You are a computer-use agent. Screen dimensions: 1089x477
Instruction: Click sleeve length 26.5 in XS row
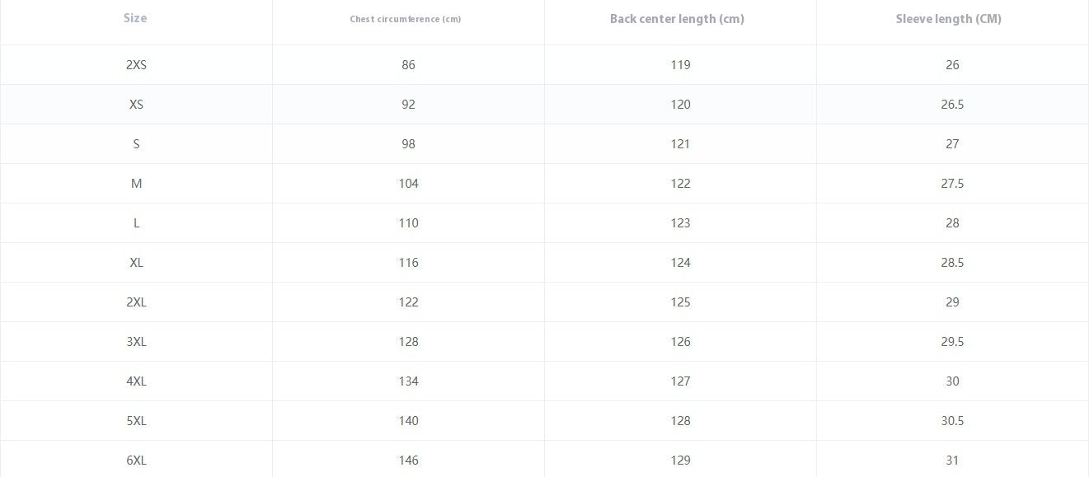952,105
